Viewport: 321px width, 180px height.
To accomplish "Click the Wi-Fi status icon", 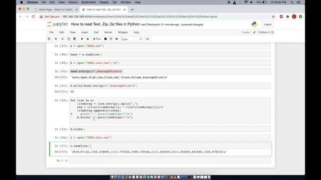I will (x=246, y=2).
